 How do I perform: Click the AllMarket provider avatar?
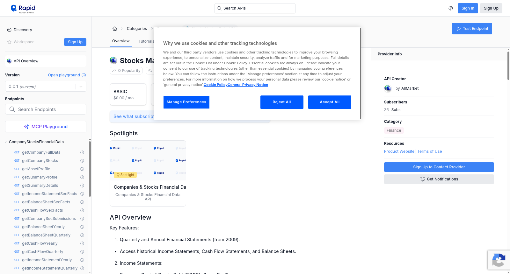point(388,88)
